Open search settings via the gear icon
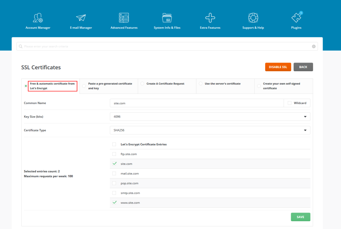The height and width of the screenshot is (229, 341). pyautogui.click(x=313, y=46)
